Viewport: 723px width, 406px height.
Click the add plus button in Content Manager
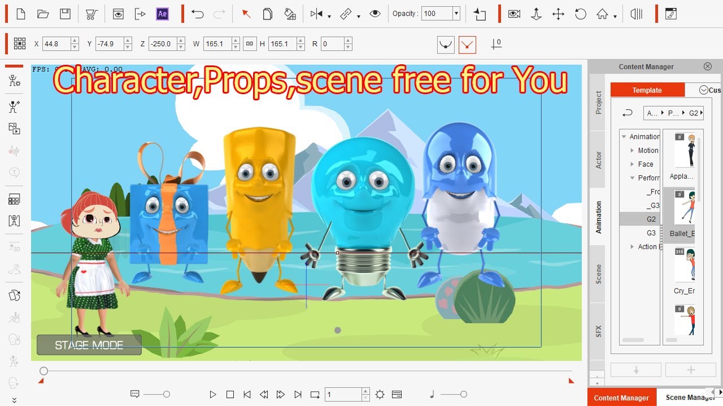pos(690,370)
